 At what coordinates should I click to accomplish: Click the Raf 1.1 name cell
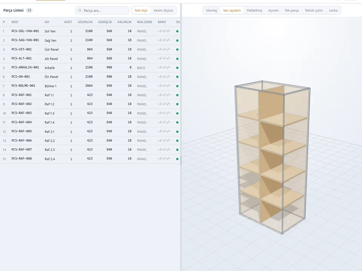pyautogui.click(x=49, y=95)
